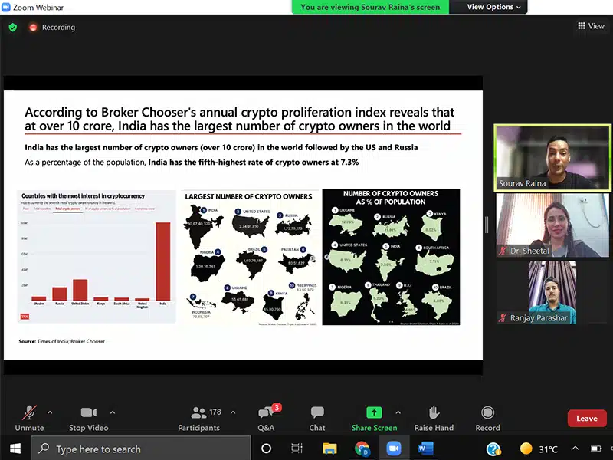
Task: Click the Share Screen icon
Action: [374, 412]
